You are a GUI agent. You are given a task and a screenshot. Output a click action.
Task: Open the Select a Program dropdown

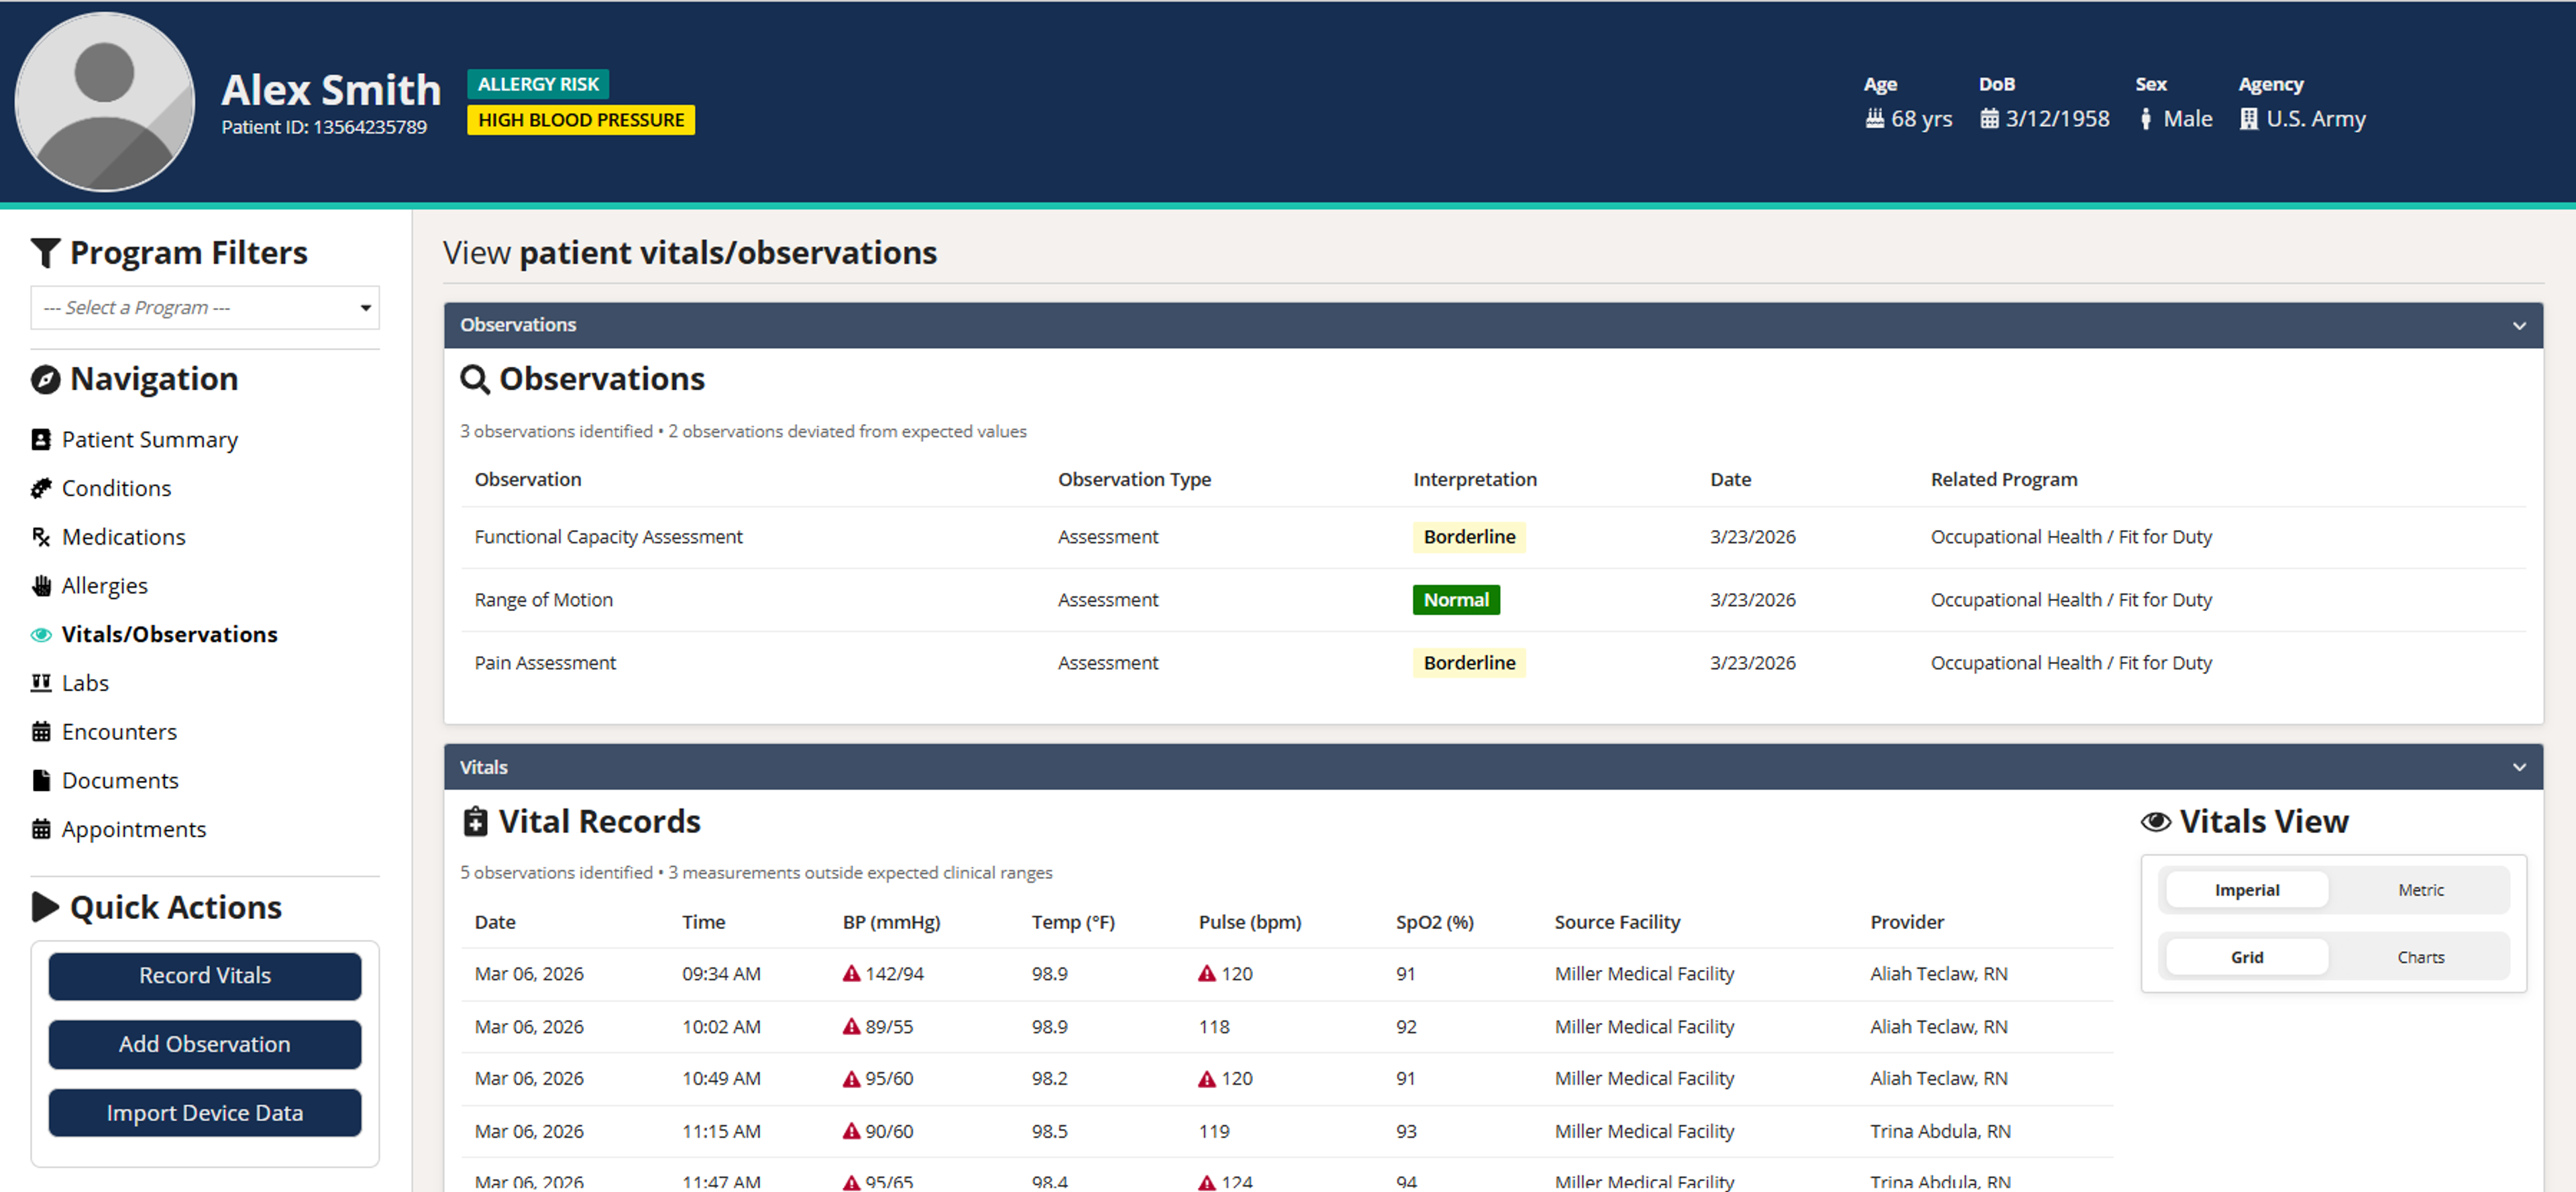(x=205, y=308)
